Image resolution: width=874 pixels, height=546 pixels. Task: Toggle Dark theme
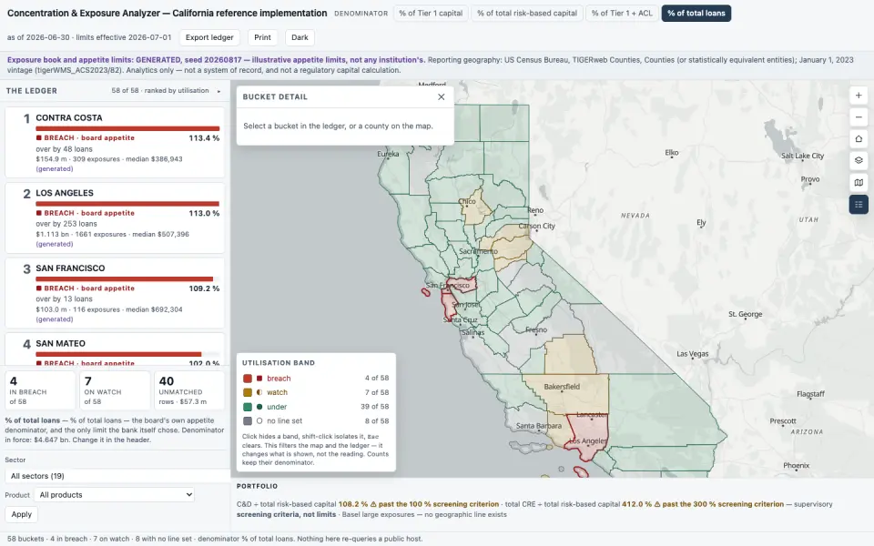click(x=300, y=37)
